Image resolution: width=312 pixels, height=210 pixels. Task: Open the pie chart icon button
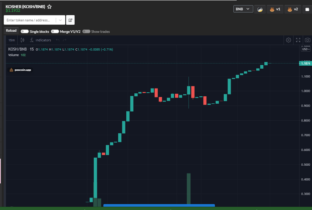[x=260, y=9]
